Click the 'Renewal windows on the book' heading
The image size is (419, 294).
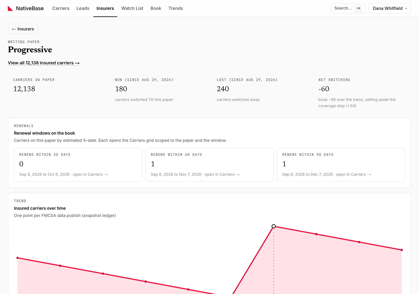point(44,133)
